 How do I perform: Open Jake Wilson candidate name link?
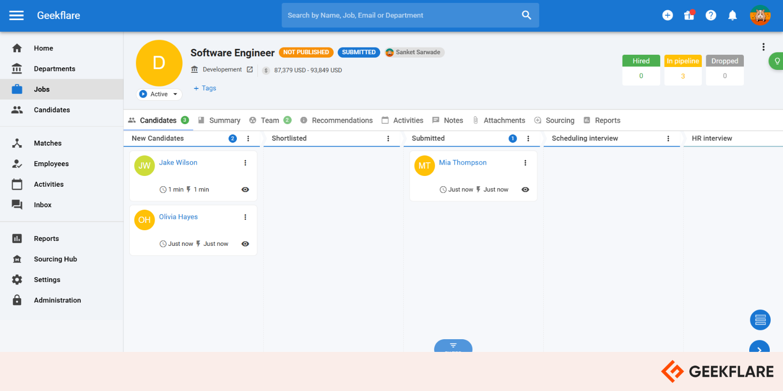click(178, 162)
